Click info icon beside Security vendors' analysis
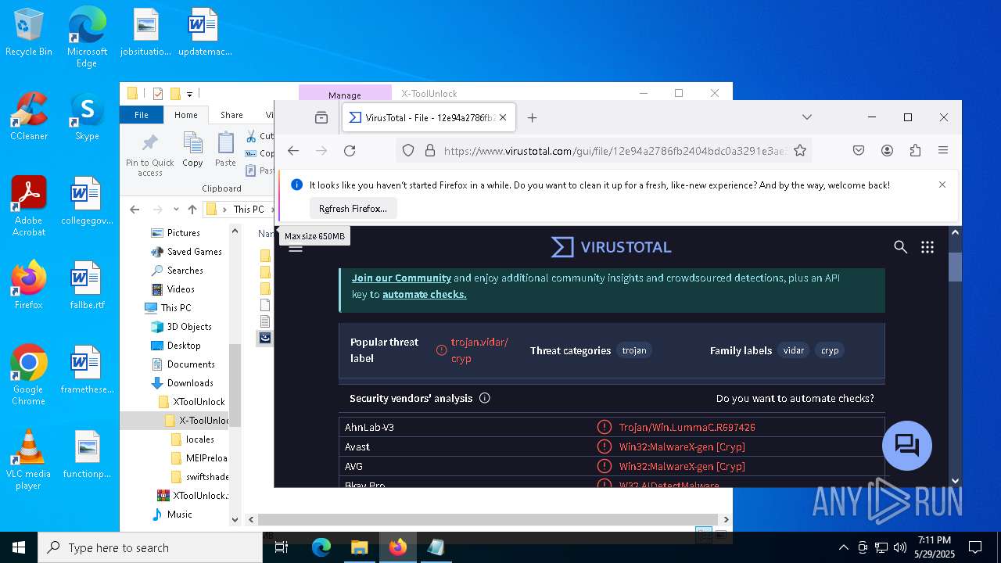1001x563 pixels. [485, 398]
